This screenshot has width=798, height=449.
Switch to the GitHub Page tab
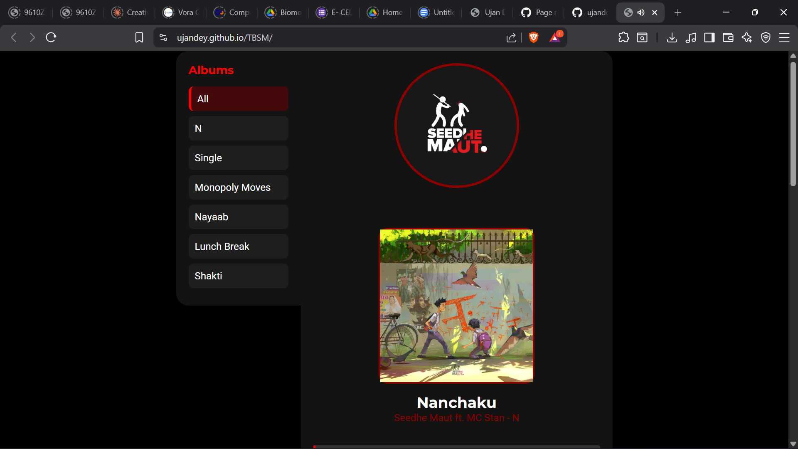539,12
